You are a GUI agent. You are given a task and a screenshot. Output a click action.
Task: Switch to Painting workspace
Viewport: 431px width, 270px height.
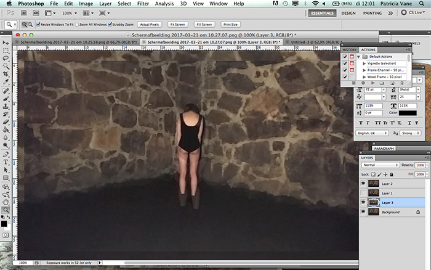(373, 13)
